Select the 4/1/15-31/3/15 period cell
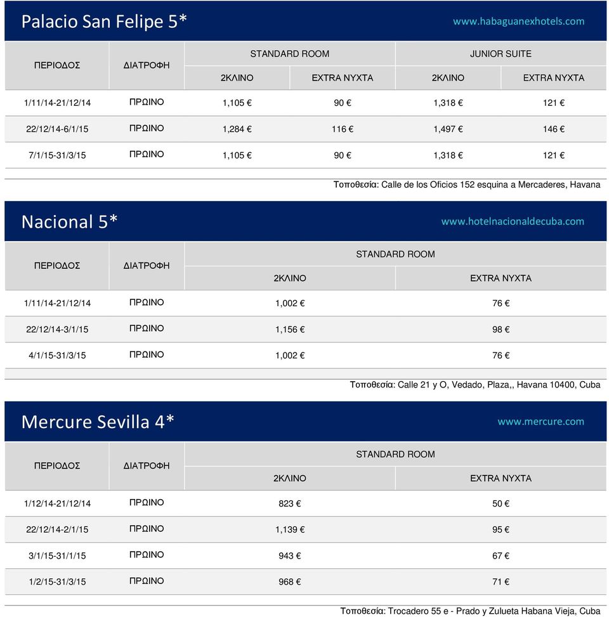Image resolution: width=609 pixels, height=617 pixels. tap(57, 355)
